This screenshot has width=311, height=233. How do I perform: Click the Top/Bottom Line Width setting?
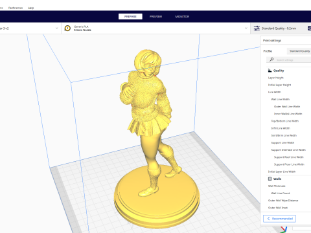(x=285, y=121)
